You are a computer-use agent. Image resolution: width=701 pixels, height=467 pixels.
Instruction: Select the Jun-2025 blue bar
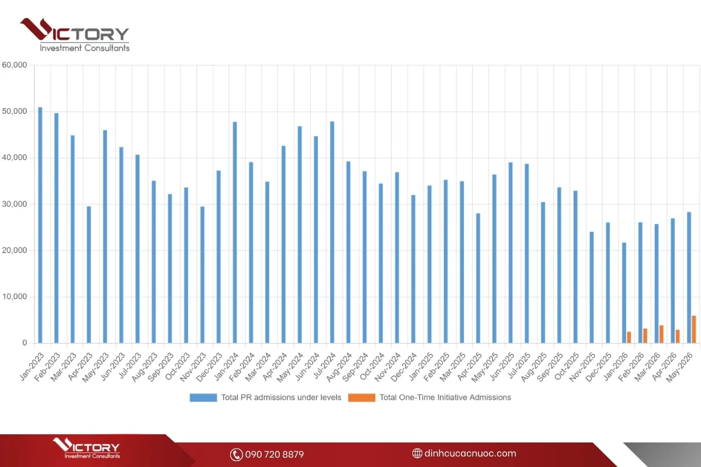[511, 253]
